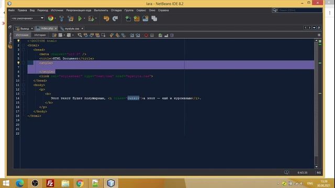
Task: Expand the Debug Project dropdown arrow
Action: [96, 19]
